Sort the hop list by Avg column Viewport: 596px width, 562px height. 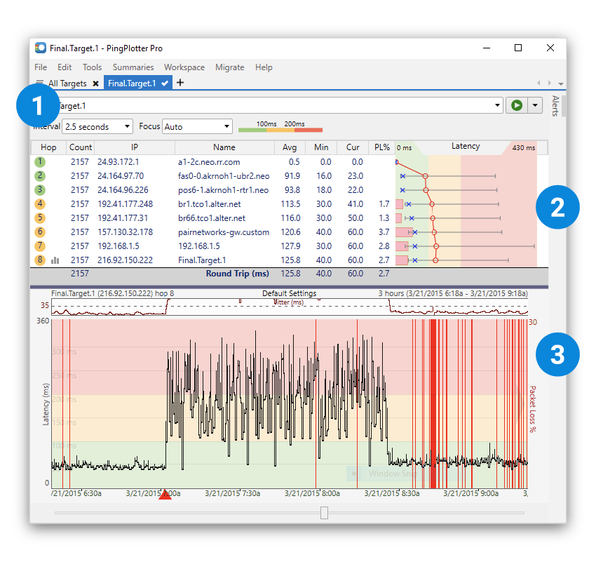click(x=290, y=147)
